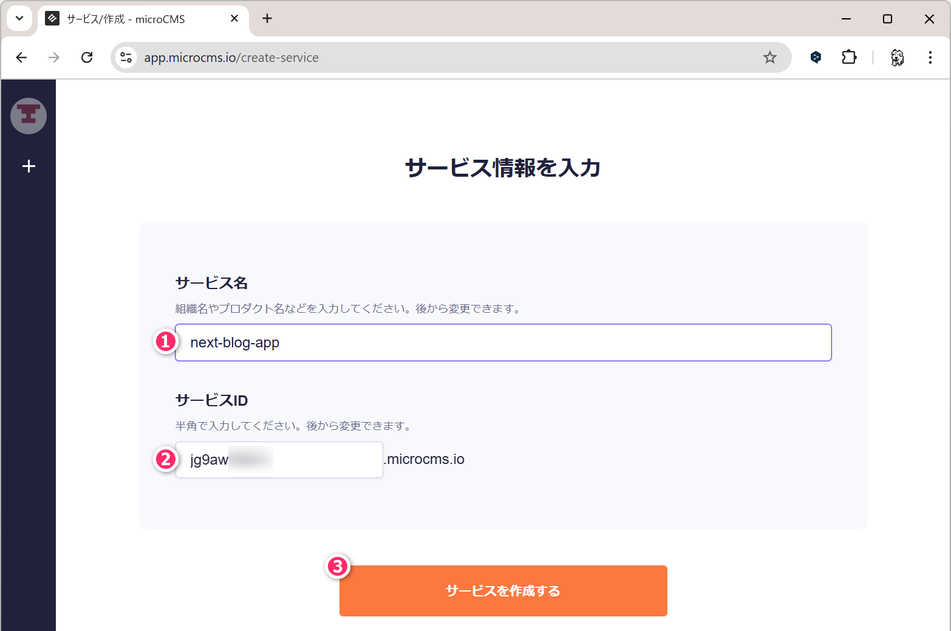The width and height of the screenshot is (951, 631).
Task: Click the plus icon in left sidebar
Action: 29,166
